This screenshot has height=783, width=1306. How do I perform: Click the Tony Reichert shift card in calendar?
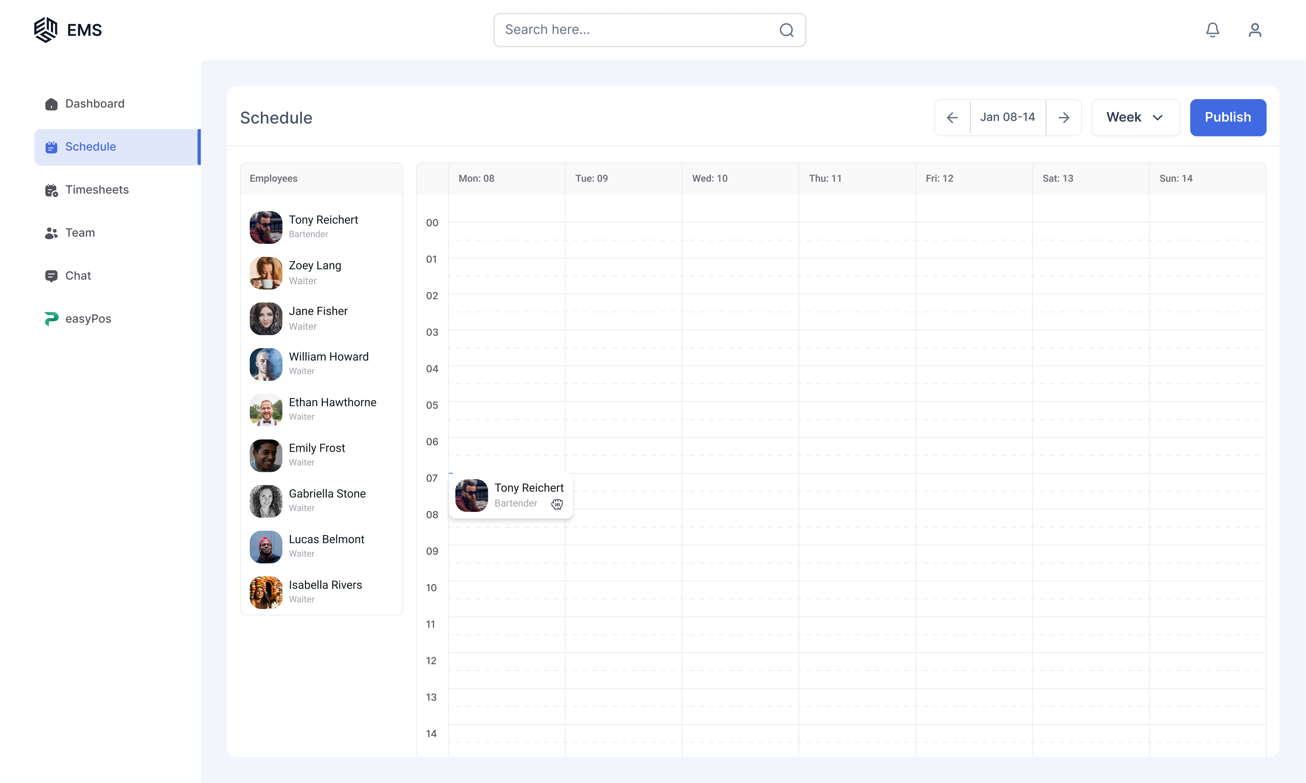511,495
